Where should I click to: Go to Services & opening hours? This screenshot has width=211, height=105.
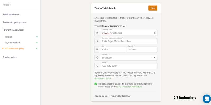pyautogui.click(x=15, y=22)
